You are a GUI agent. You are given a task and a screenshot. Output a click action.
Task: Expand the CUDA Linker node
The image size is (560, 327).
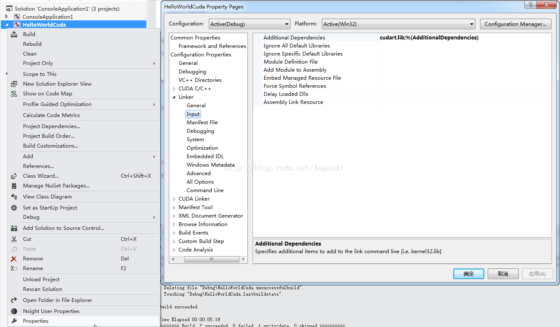(x=174, y=199)
